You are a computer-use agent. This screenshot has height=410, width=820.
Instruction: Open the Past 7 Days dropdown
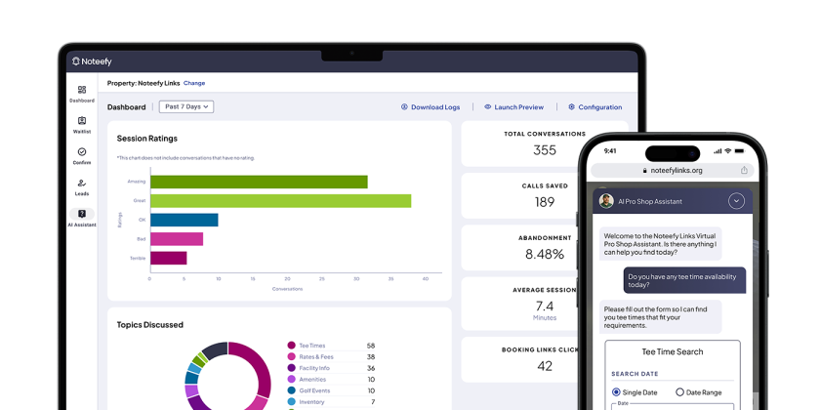(186, 107)
